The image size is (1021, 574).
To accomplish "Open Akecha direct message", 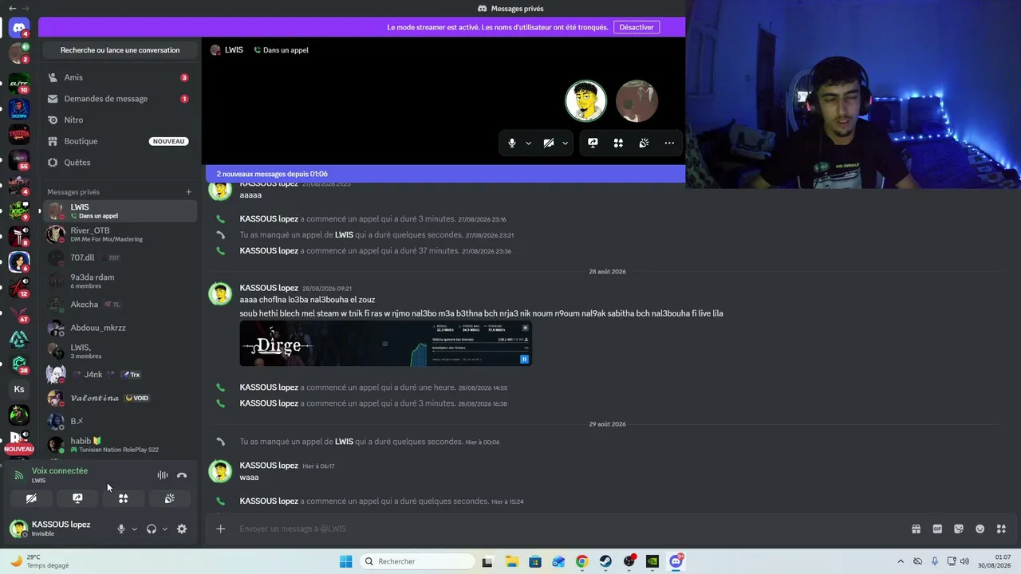I will (119, 305).
